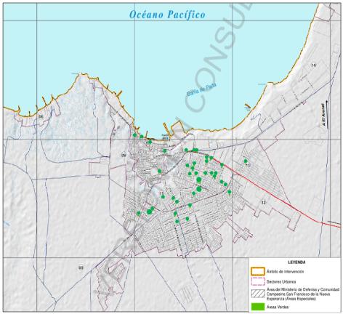The image size is (343, 314).
Task: Click the Ámbito de intervención legend text
Action: 285,272
